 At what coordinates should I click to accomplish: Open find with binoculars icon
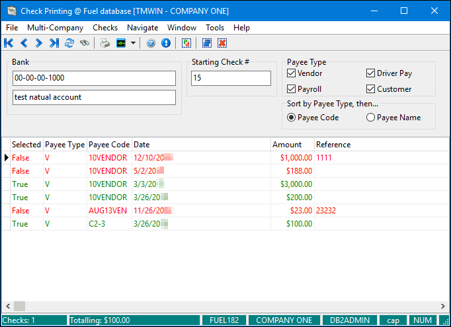(x=85, y=43)
